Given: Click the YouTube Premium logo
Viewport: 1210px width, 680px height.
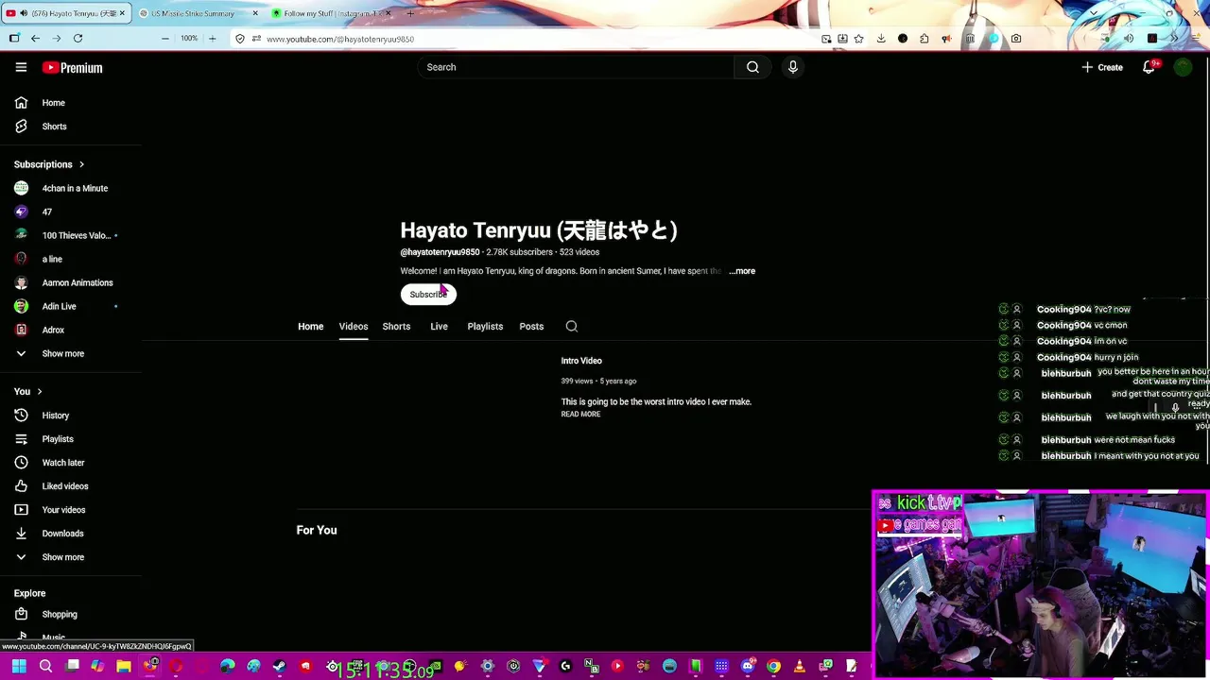Looking at the screenshot, I should tap(72, 68).
